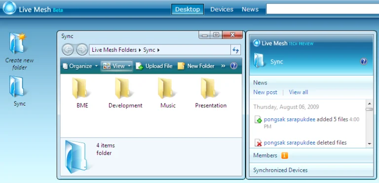Expand the Members section

tap(311, 155)
